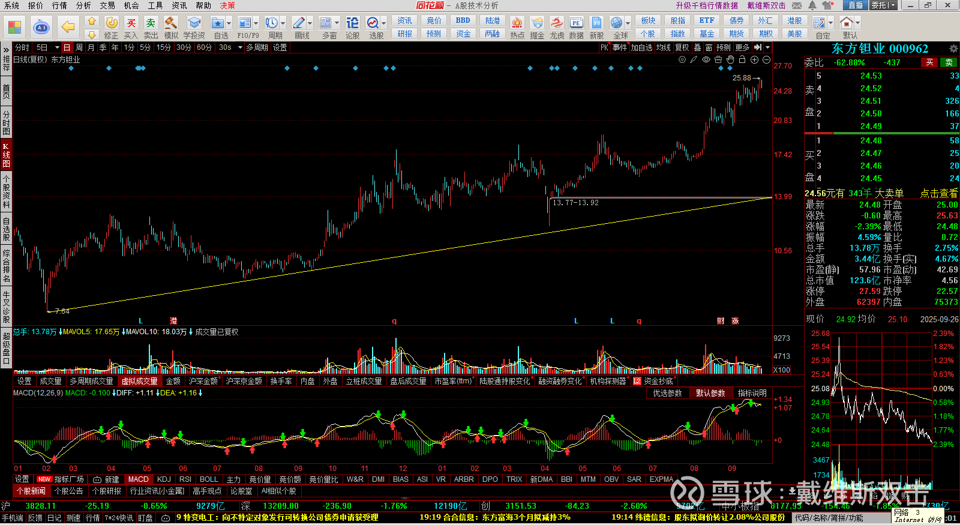Toggle chart visibility eye icon

[706, 60]
